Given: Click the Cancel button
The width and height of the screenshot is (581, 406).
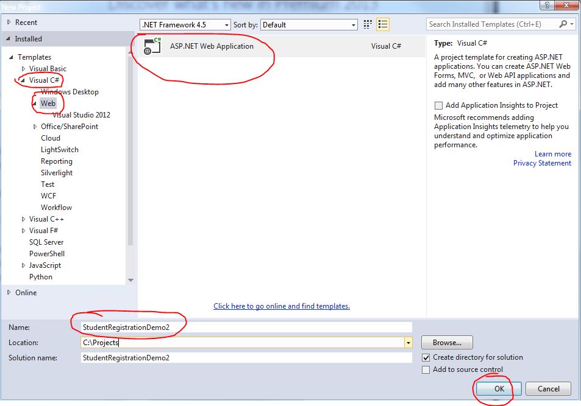Looking at the screenshot, I should [549, 388].
